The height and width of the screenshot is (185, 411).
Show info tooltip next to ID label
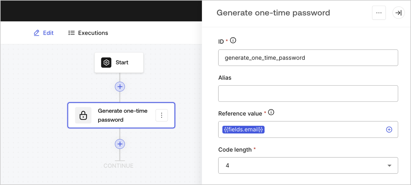pyautogui.click(x=233, y=40)
